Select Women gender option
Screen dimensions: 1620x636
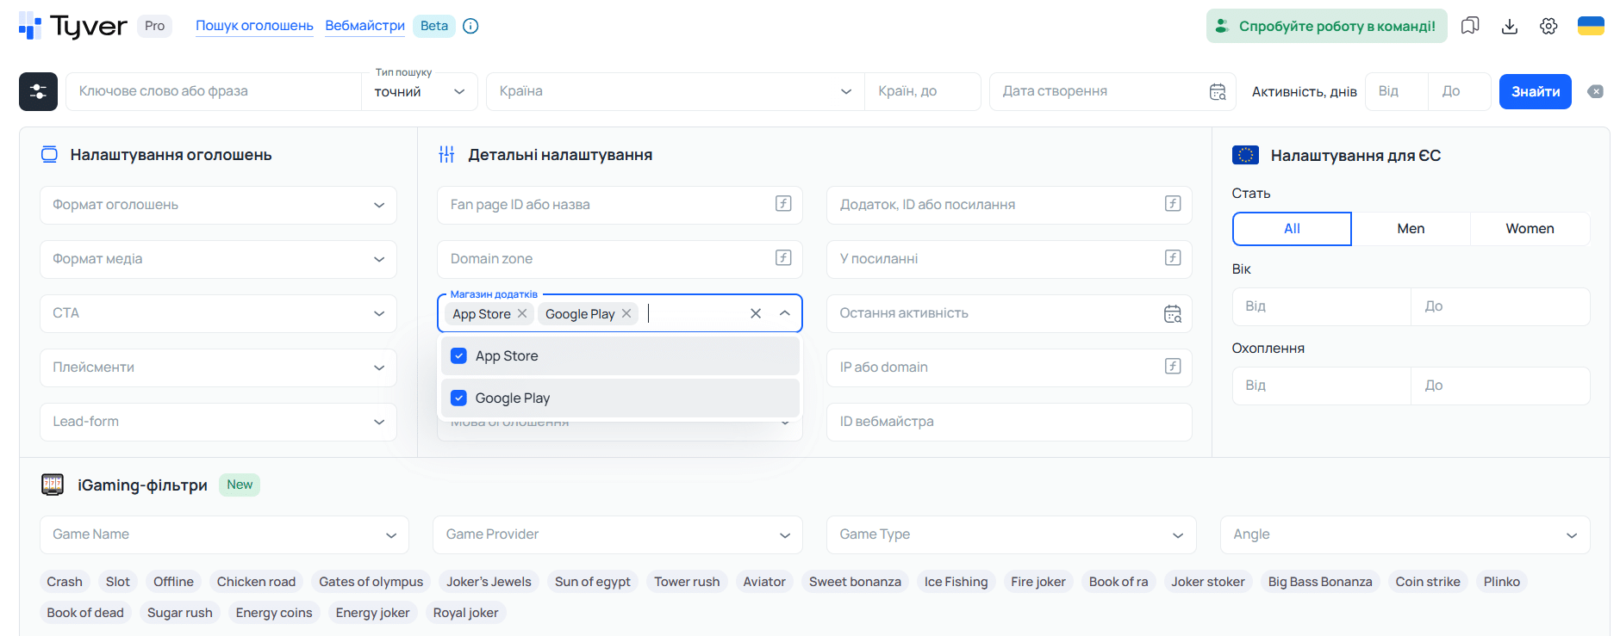pos(1530,229)
